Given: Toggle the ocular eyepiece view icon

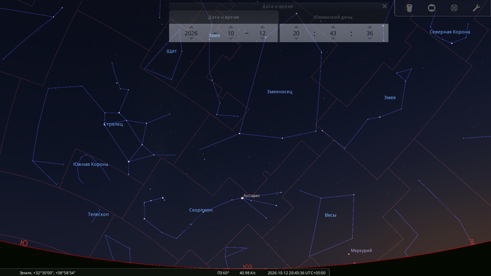Looking at the screenshot, I should [409, 8].
